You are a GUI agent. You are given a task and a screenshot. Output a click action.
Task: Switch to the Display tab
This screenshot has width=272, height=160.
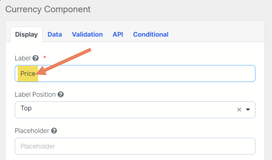point(27,34)
